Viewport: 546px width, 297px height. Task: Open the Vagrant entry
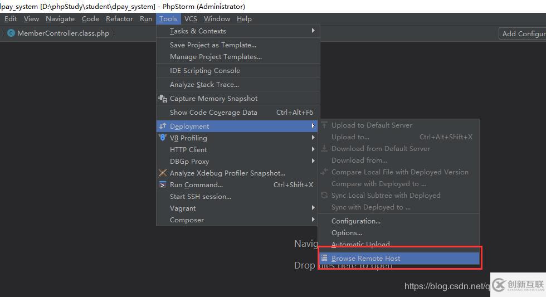(237, 208)
